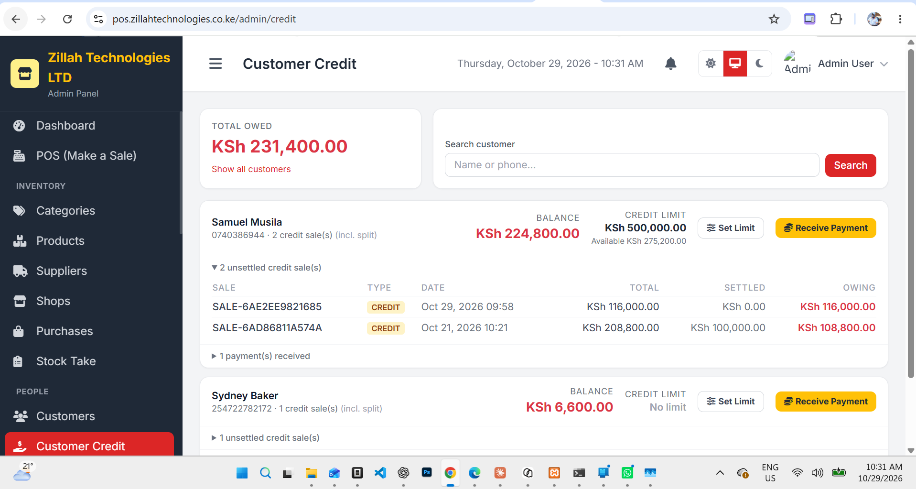Screen dimensions: 916x489
Task: Select sale SALE-6AE2EE9821685
Action: [267, 307]
